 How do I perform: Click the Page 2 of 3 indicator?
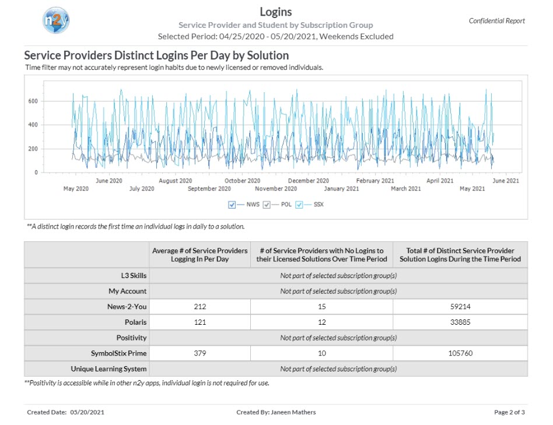click(x=509, y=412)
